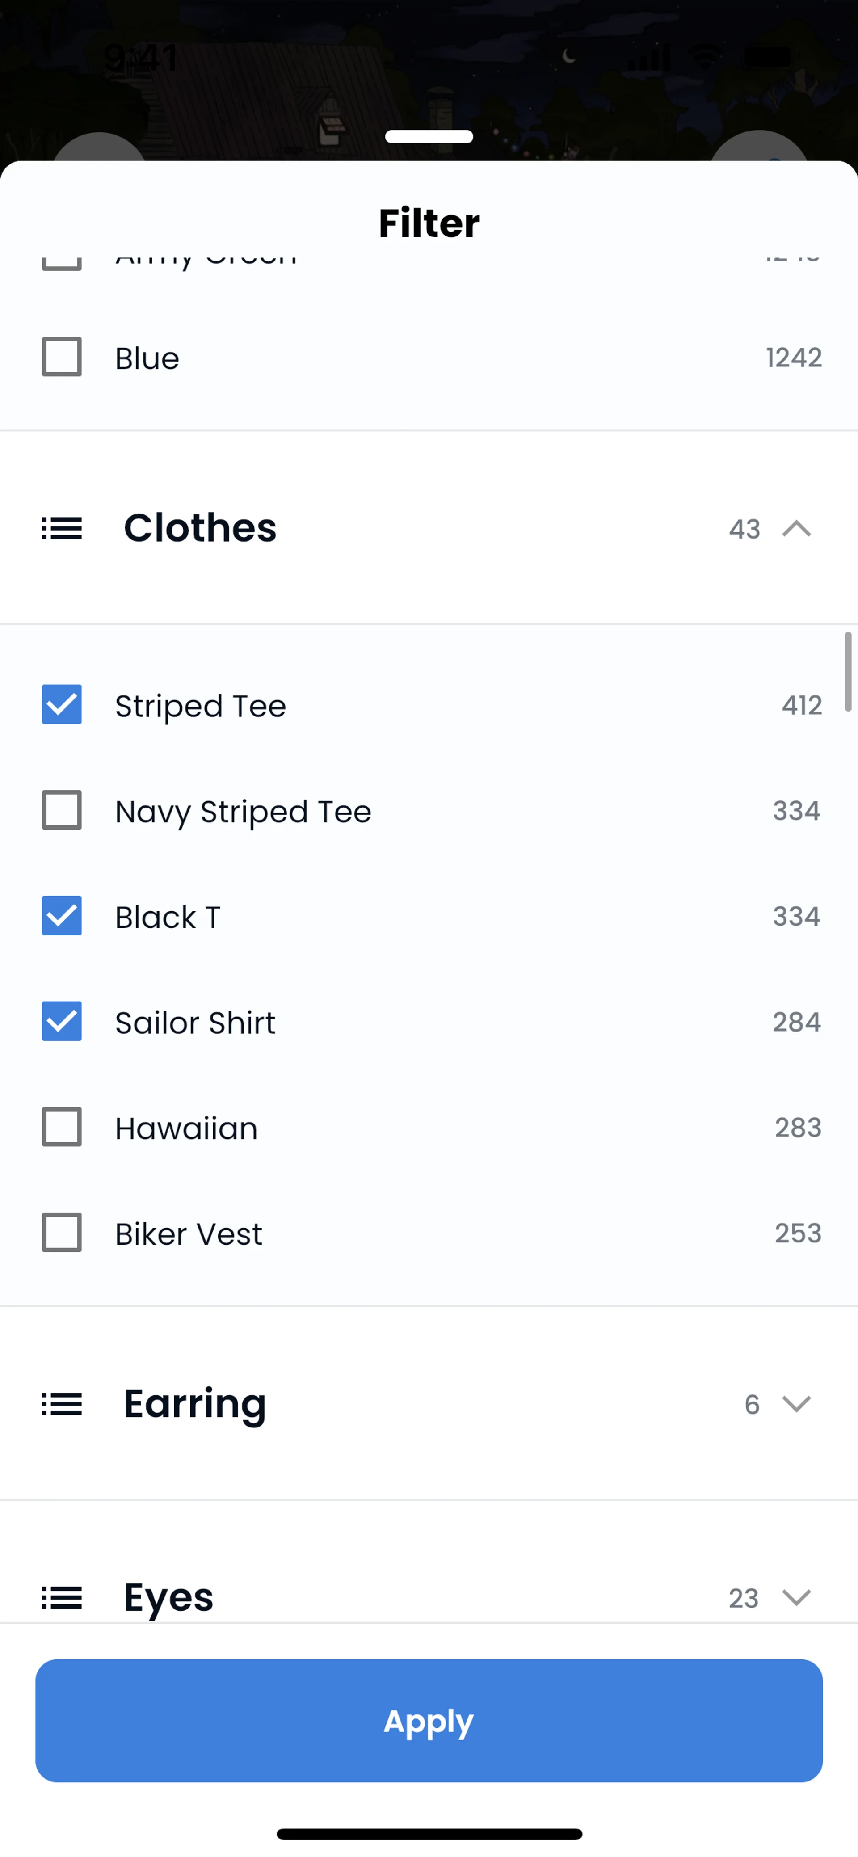The image size is (858, 1857).
Task: Collapse the Clothes section chevron
Action: (796, 528)
